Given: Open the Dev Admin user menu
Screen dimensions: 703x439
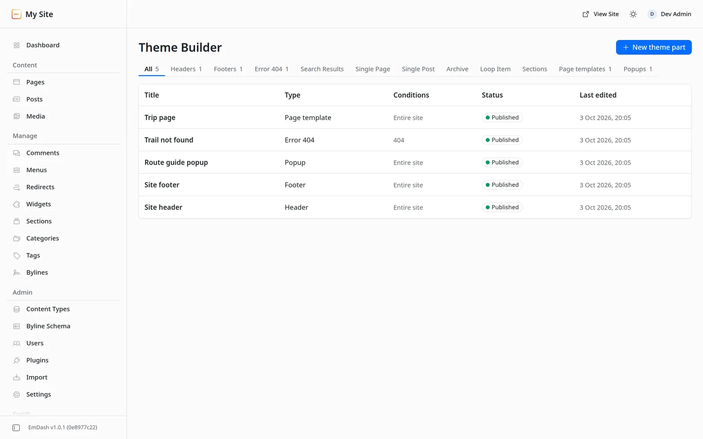Looking at the screenshot, I should [669, 14].
